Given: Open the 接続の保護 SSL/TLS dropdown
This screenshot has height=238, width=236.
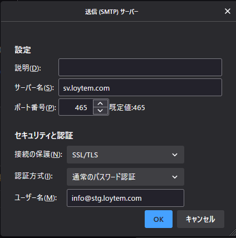Looking at the screenshot, I should click(125, 155).
